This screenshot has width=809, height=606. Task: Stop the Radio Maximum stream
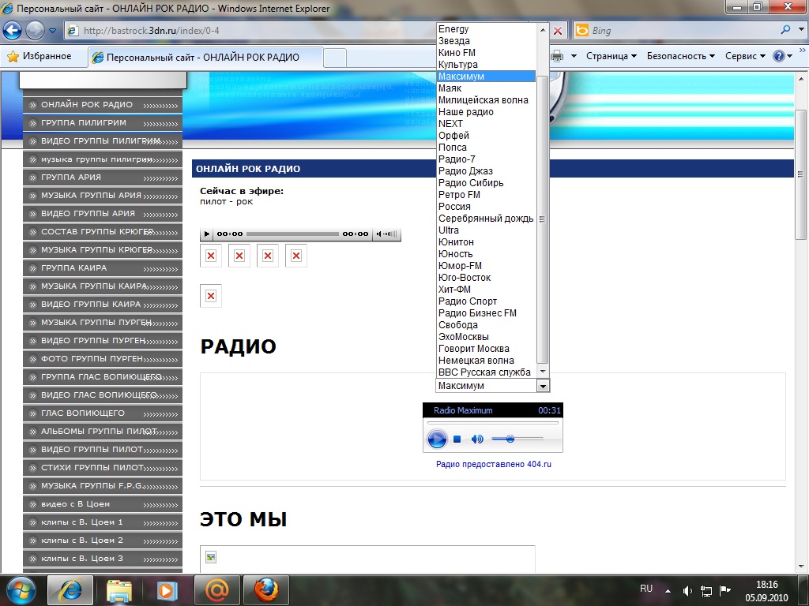(457, 439)
